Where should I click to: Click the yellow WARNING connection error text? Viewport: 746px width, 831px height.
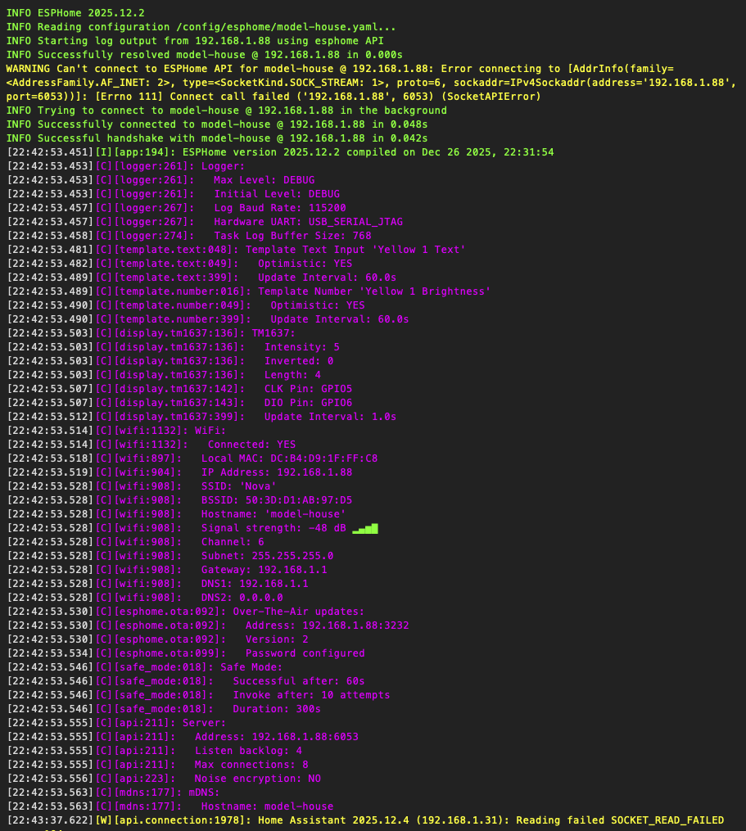pos(368,69)
